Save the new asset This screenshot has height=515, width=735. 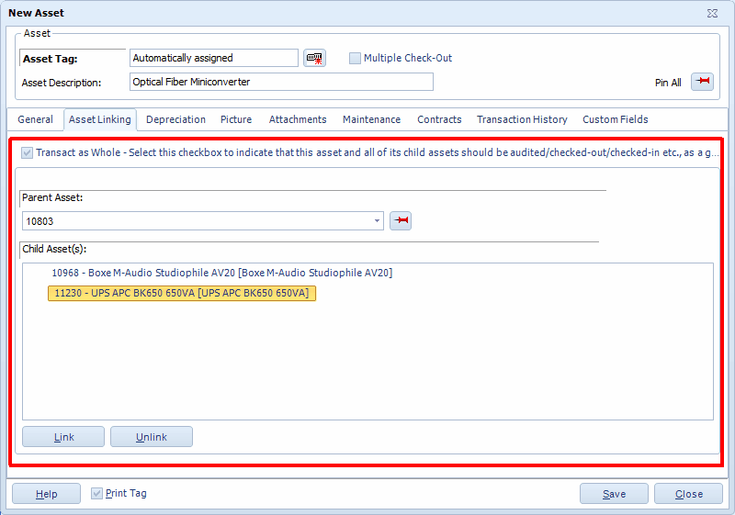point(614,494)
